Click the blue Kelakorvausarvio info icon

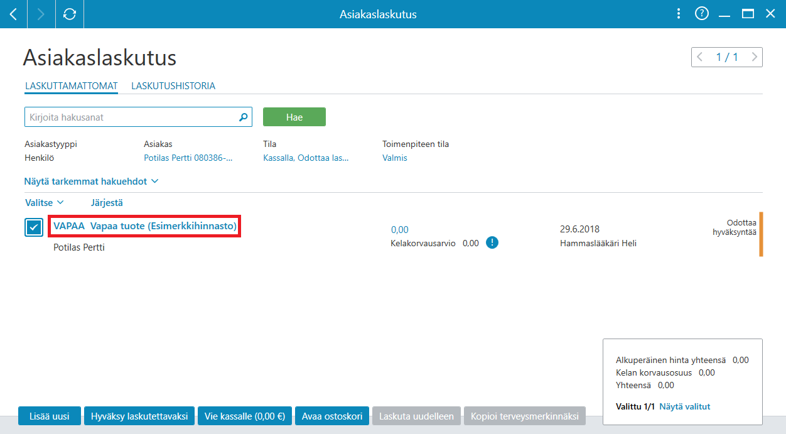point(492,242)
